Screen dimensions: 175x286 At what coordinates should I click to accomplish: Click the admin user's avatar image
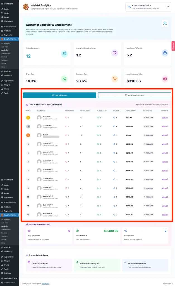pos(39,135)
